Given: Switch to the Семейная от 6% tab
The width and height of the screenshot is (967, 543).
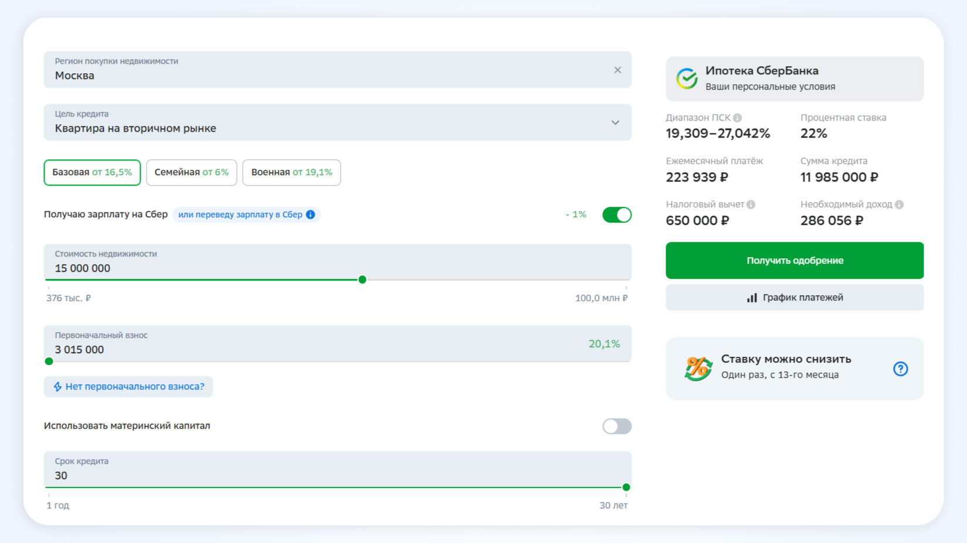Looking at the screenshot, I should pos(191,172).
